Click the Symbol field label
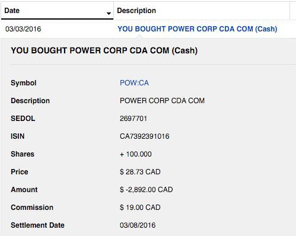Viewport: 296px width, 236px height. (x=24, y=83)
